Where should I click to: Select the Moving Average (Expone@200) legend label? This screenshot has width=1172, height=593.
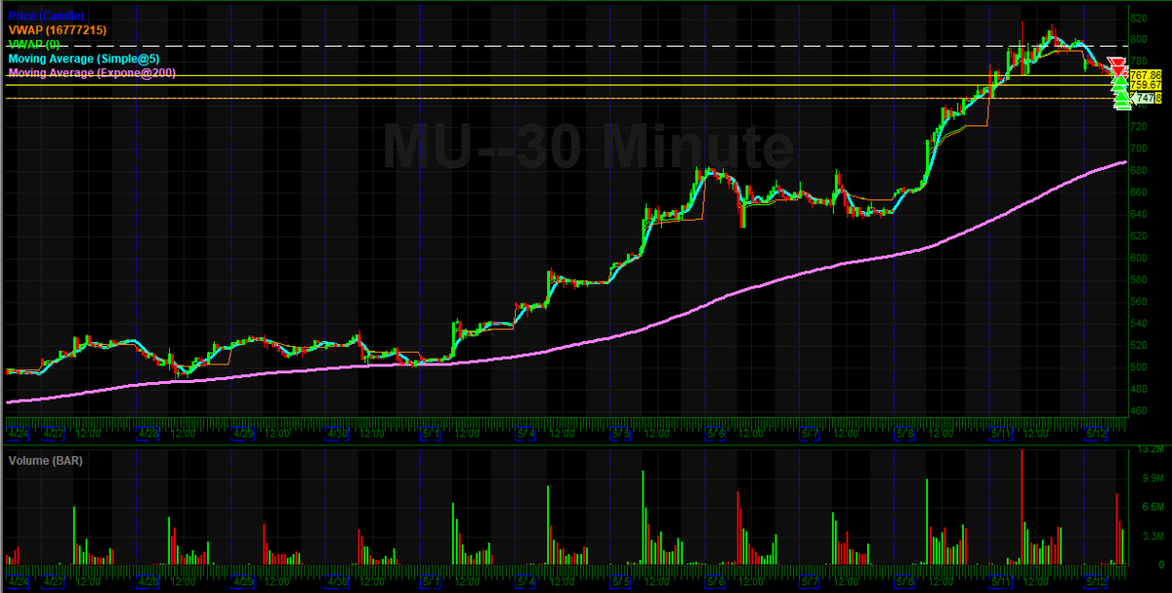click(92, 72)
